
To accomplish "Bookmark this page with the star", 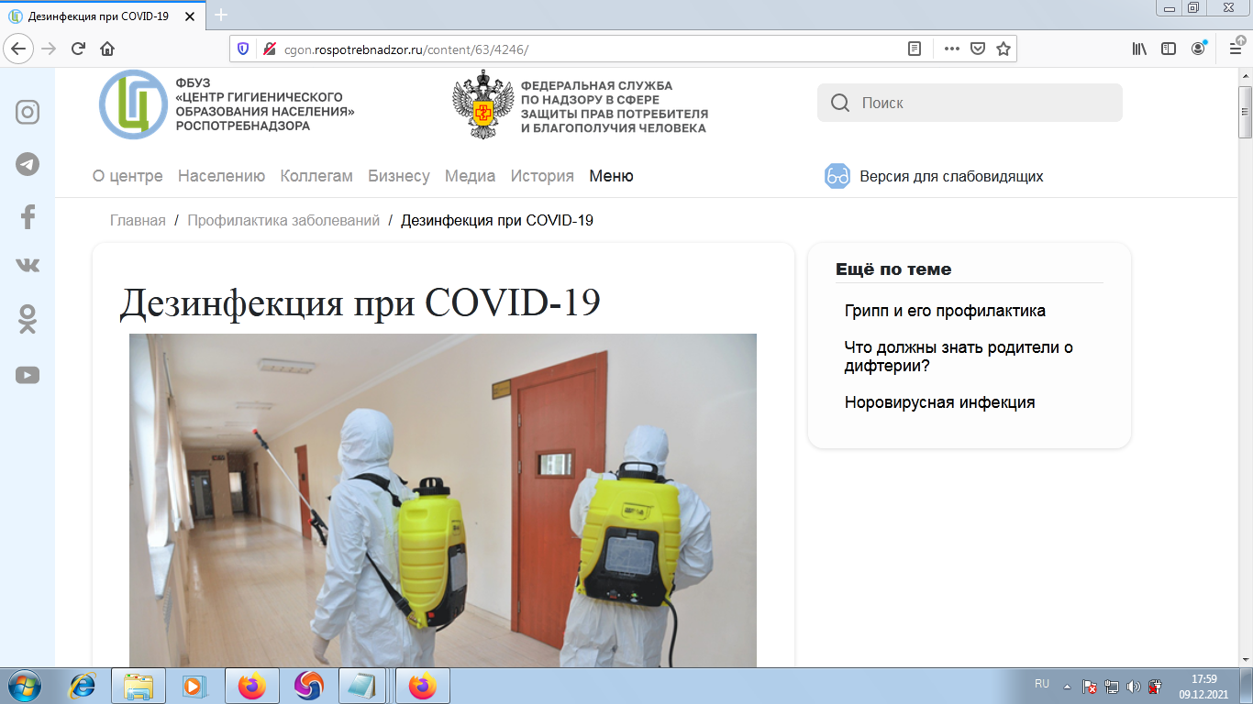I will [x=1004, y=49].
